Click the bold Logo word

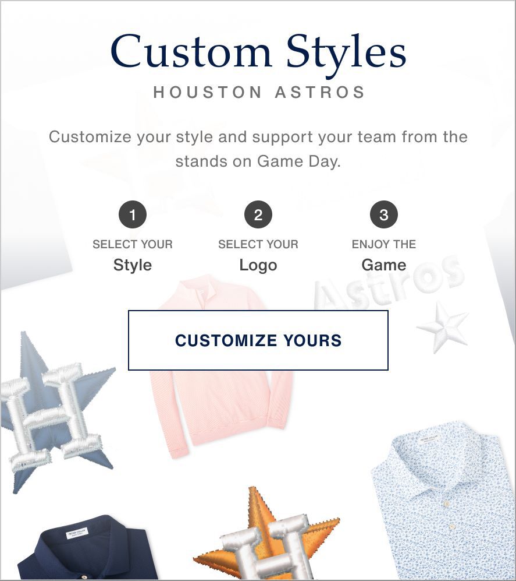click(258, 265)
